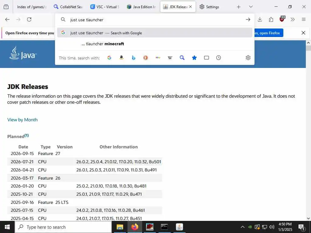Switch to CollabNet Search tab

click(68, 7)
